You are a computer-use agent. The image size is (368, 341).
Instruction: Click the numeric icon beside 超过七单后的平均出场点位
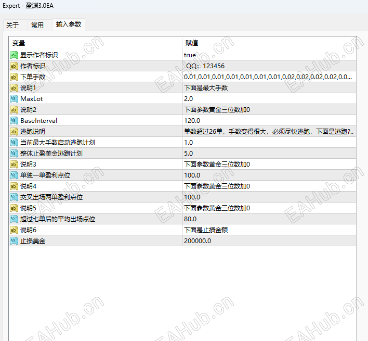pos(14,219)
